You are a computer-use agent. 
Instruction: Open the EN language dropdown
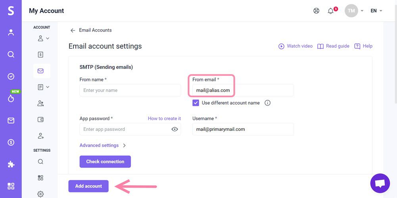[376, 11]
